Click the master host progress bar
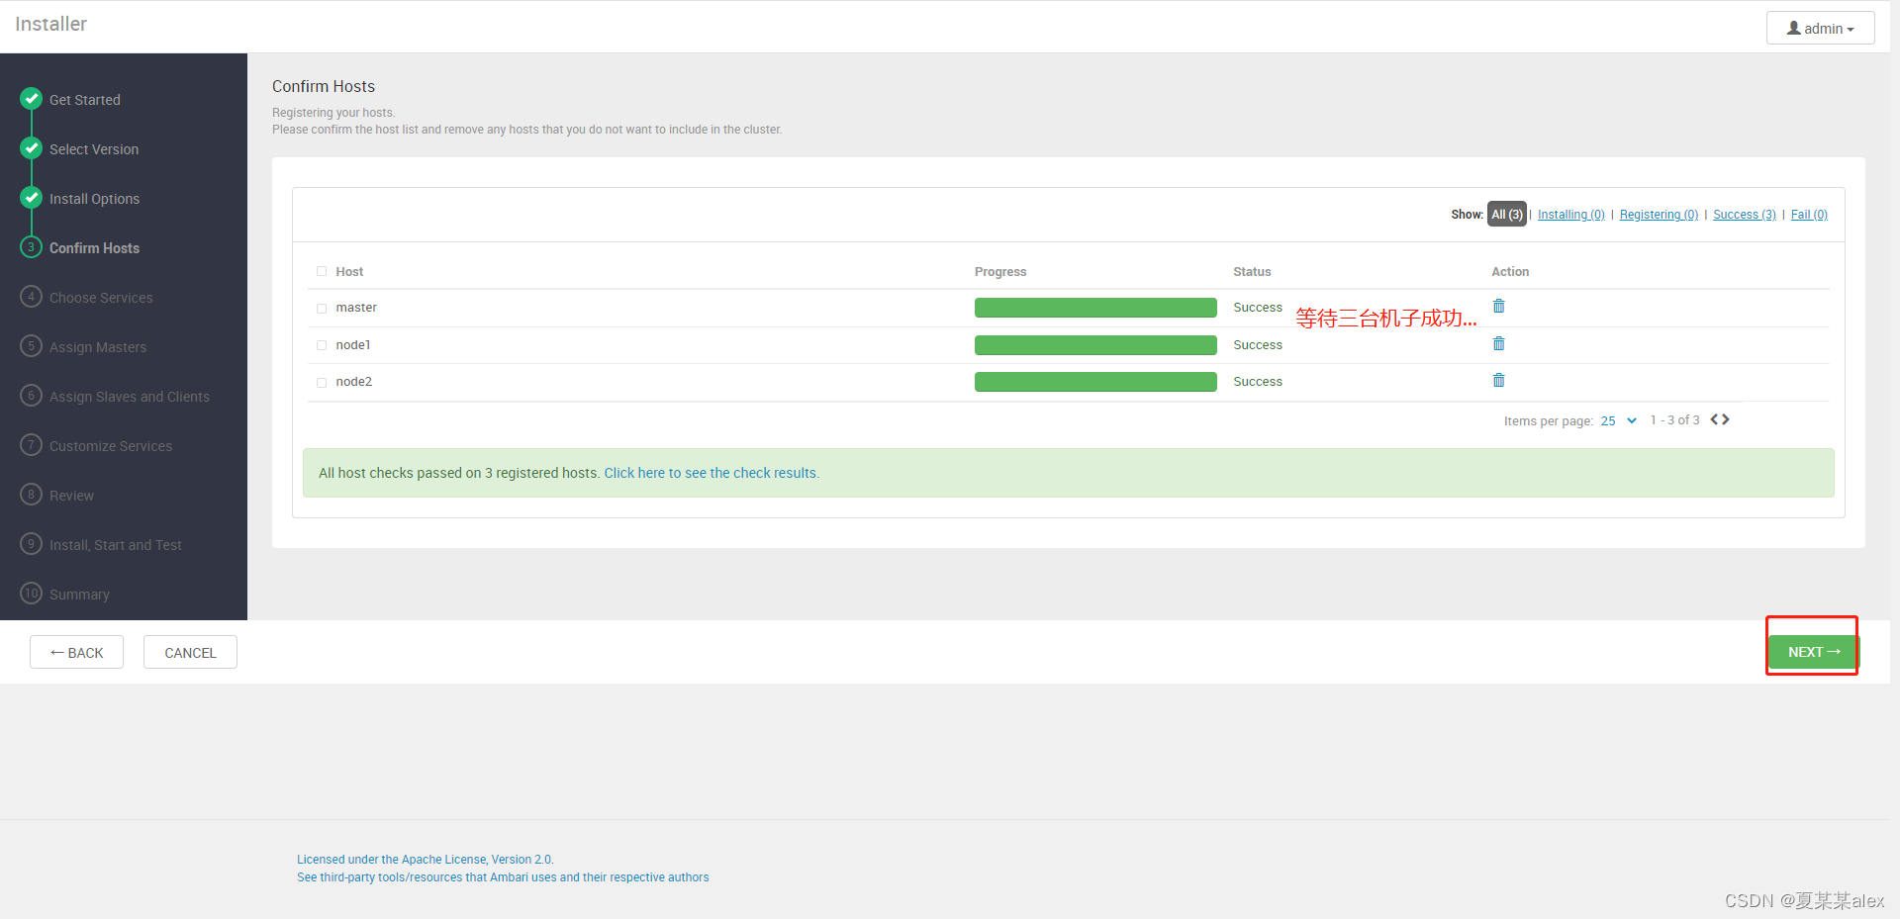Screen dimensions: 1900x919 coord(1095,308)
